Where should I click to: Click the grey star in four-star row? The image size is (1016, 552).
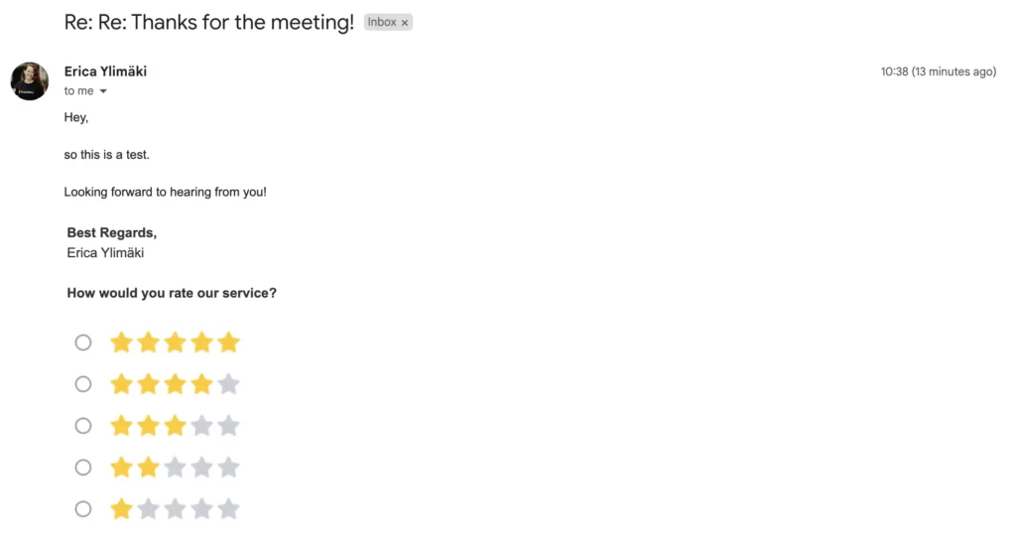coord(229,384)
